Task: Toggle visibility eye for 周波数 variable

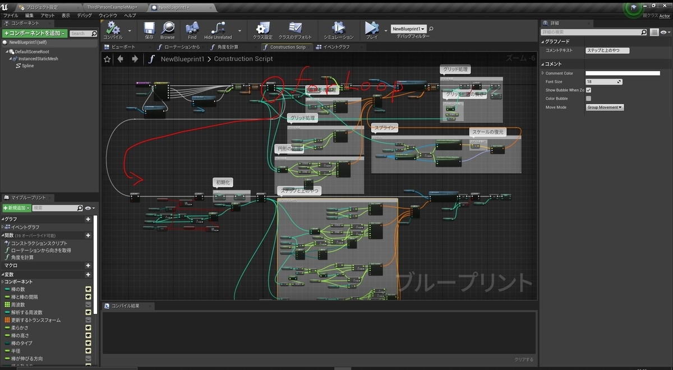Action: pyautogui.click(x=88, y=304)
